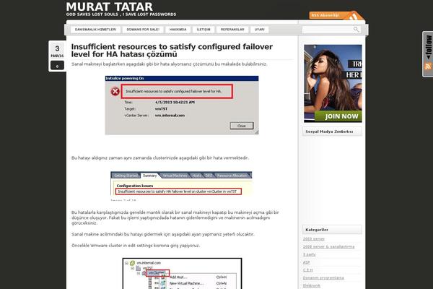Open the 3.party category
This screenshot has width=433, height=289.
click(x=310, y=254)
